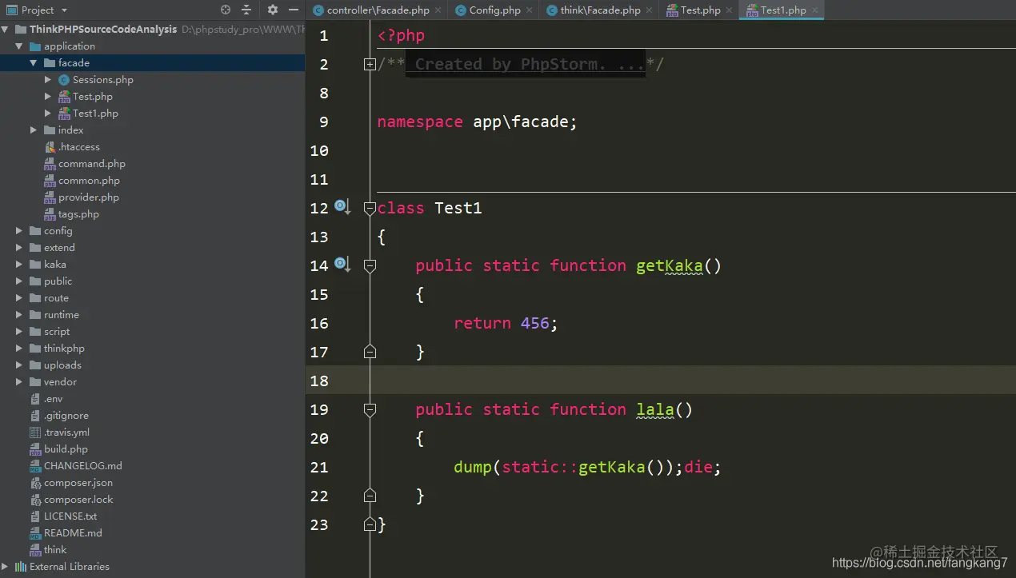The image size is (1016, 578).
Task: Expand the Test1.php node arrow in tree
Action: pos(48,114)
